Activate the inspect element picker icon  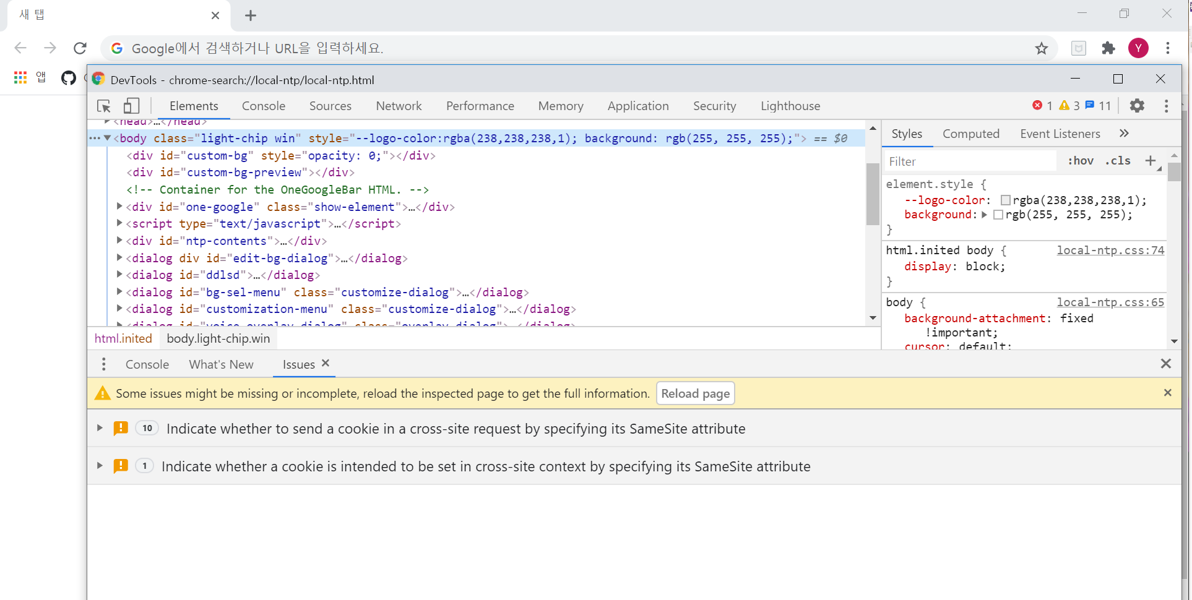104,106
